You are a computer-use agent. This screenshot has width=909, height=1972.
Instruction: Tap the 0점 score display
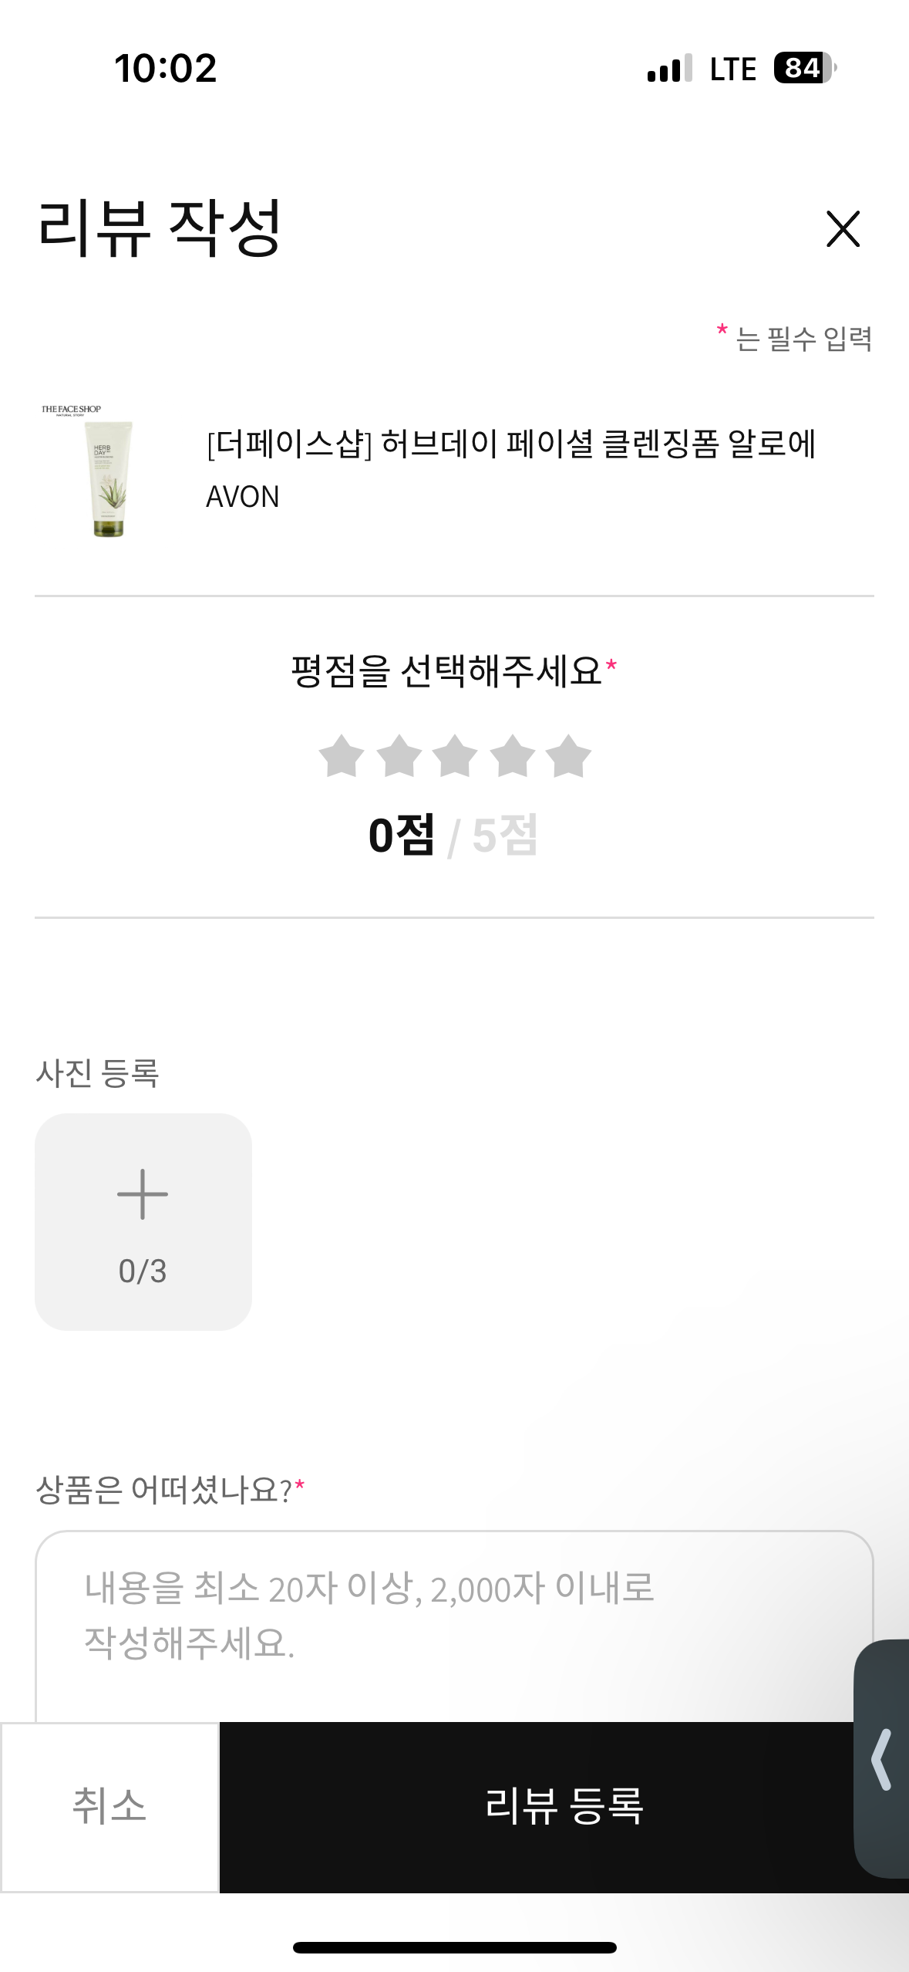(402, 835)
